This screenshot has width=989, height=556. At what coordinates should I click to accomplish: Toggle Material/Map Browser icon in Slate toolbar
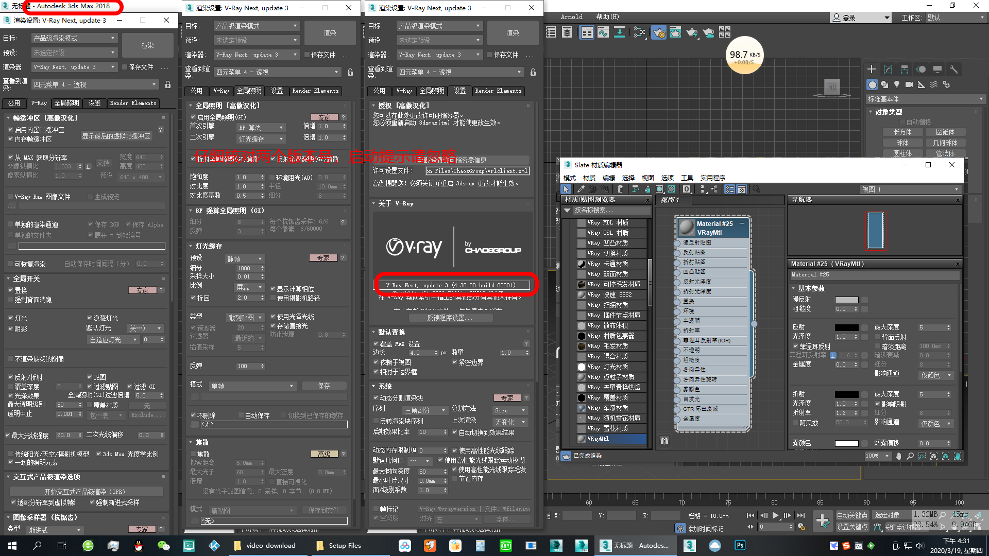click(730, 189)
